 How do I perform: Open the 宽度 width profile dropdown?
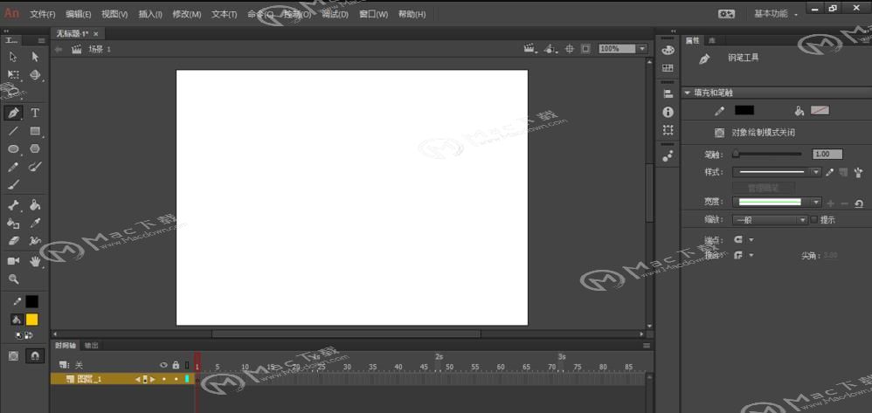(777, 203)
